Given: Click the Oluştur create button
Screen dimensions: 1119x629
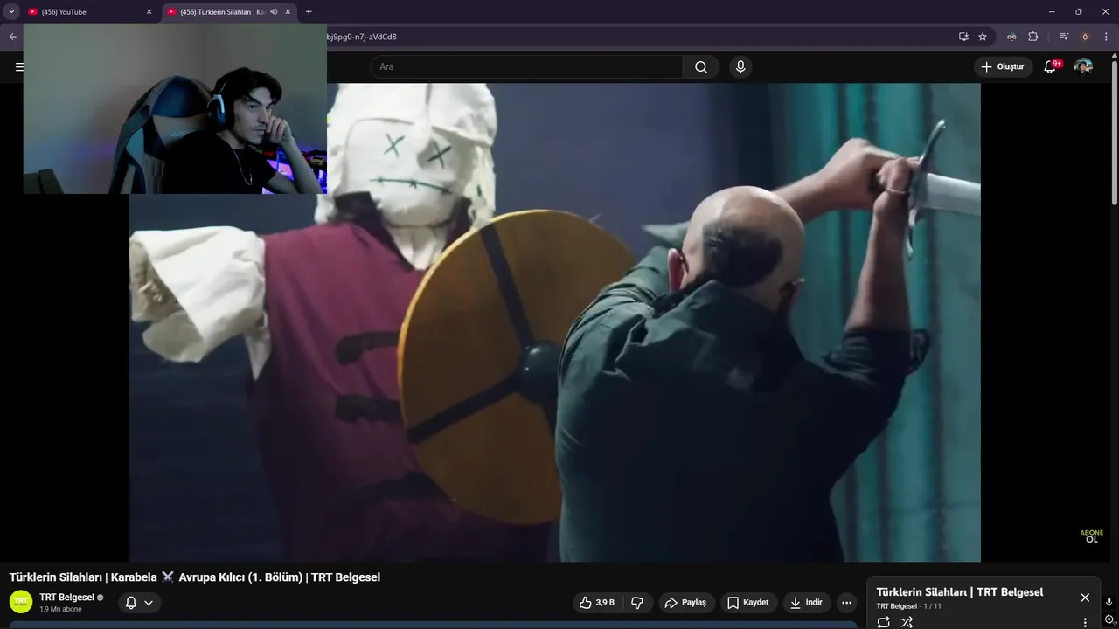Looking at the screenshot, I should [x=1003, y=67].
